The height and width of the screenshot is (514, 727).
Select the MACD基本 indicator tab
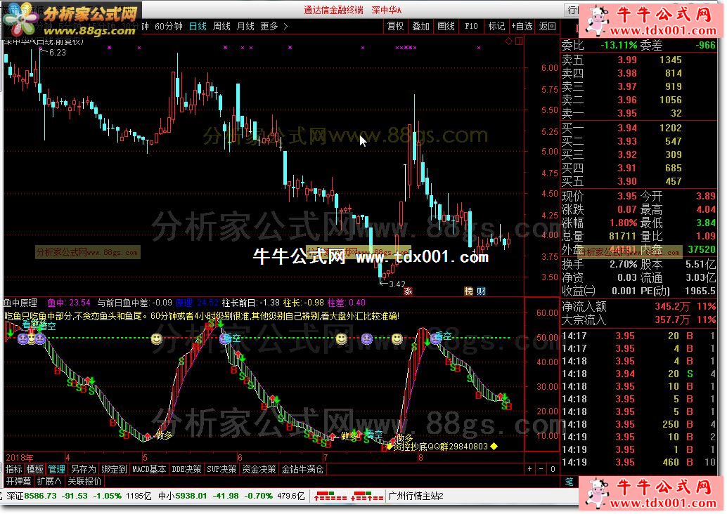pyautogui.click(x=150, y=469)
